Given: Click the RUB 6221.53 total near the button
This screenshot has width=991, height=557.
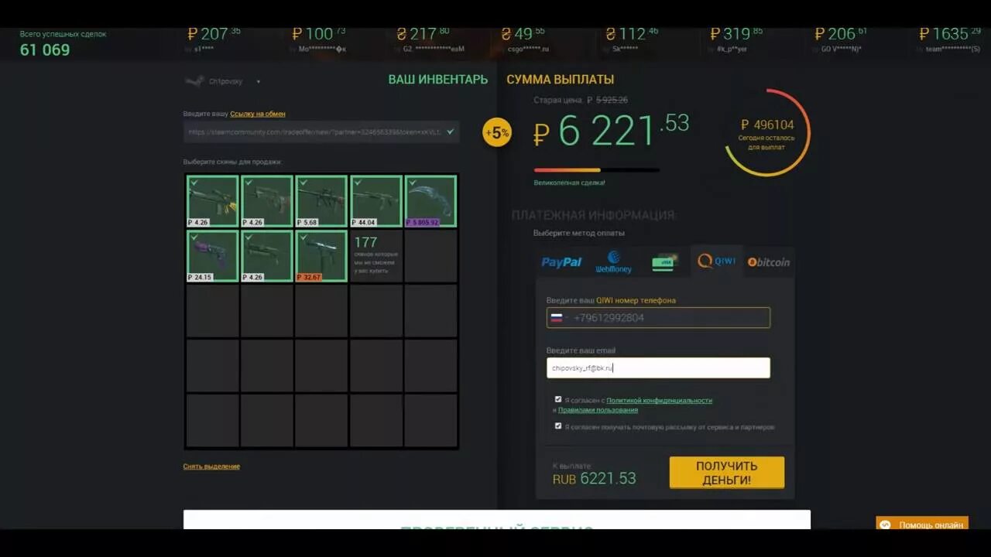Looking at the screenshot, I should [x=595, y=479].
